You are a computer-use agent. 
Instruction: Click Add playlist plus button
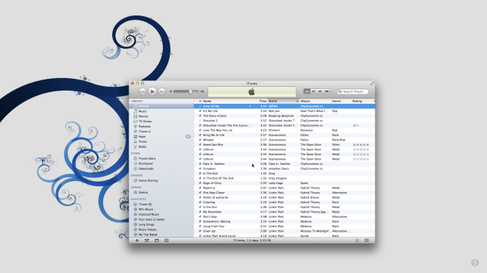(x=137, y=241)
